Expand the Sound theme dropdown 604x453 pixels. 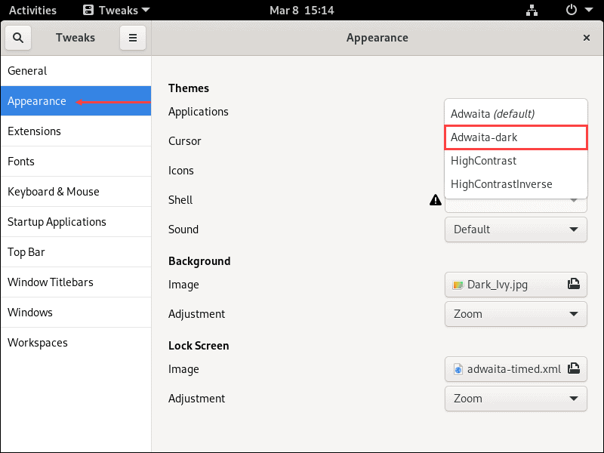pyautogui.click(x=516, y=230)
